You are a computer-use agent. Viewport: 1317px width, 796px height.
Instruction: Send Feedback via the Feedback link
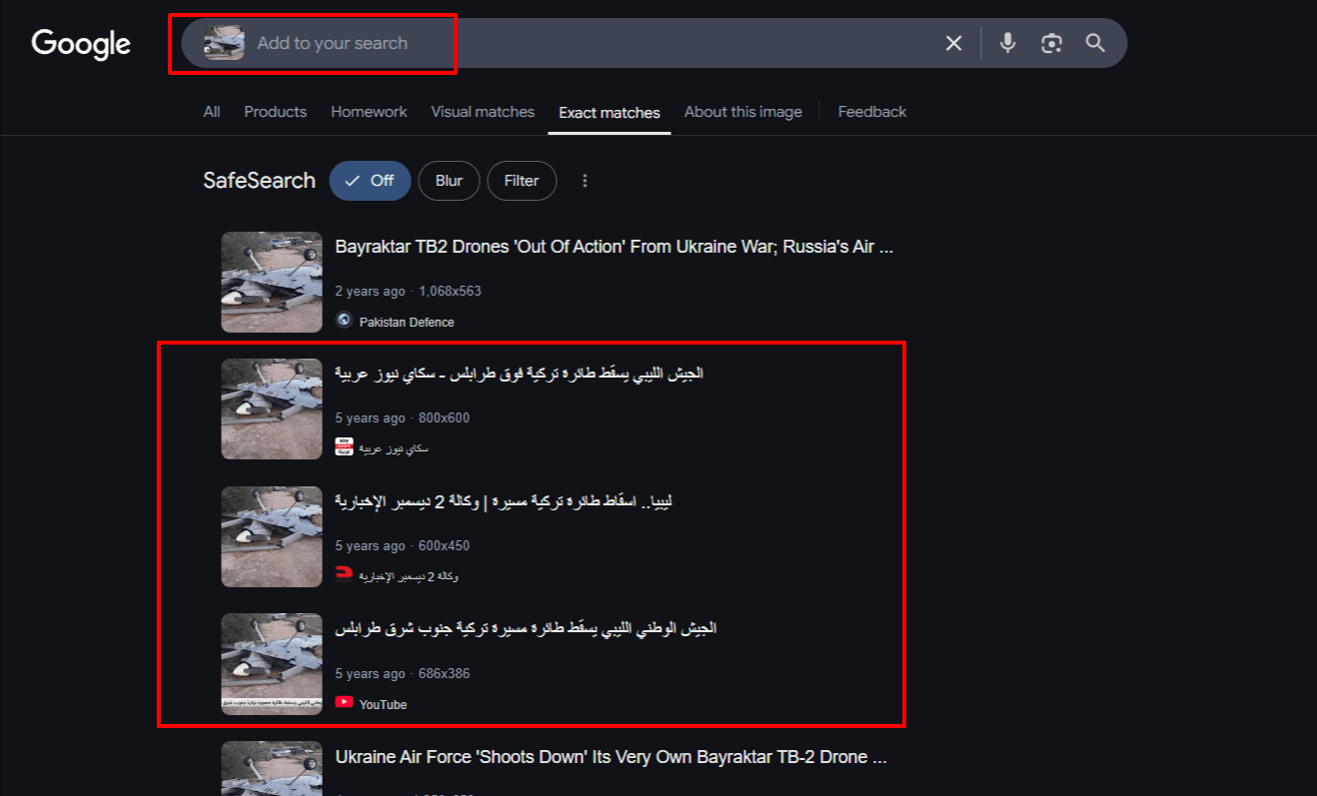click(x=872, y=112)
